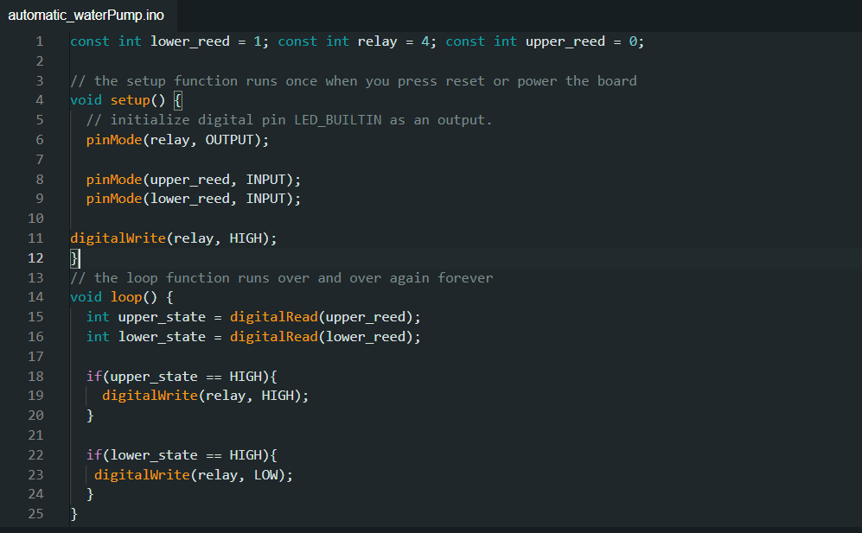This screenshot has height=533, width=862.
Task: Select the automatic_waterPump.ino tab
Action: (86, 16)
